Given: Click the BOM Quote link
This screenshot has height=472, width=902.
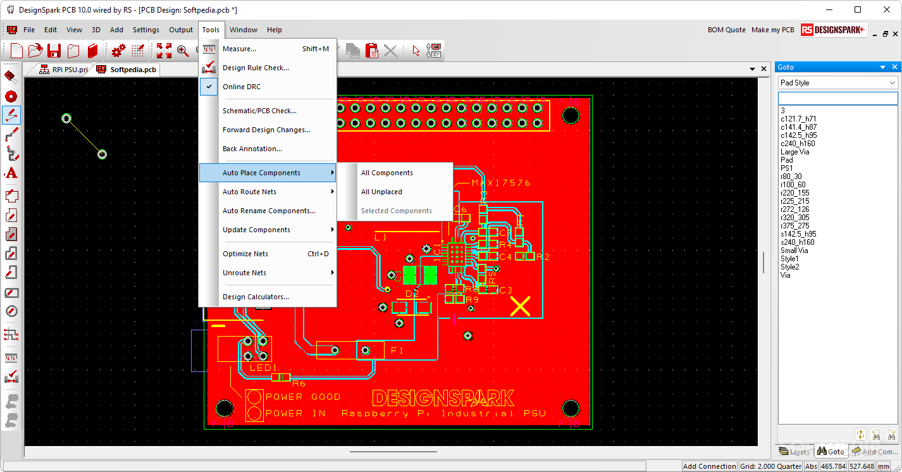Looking at the screenshot, I should point(727,30).
